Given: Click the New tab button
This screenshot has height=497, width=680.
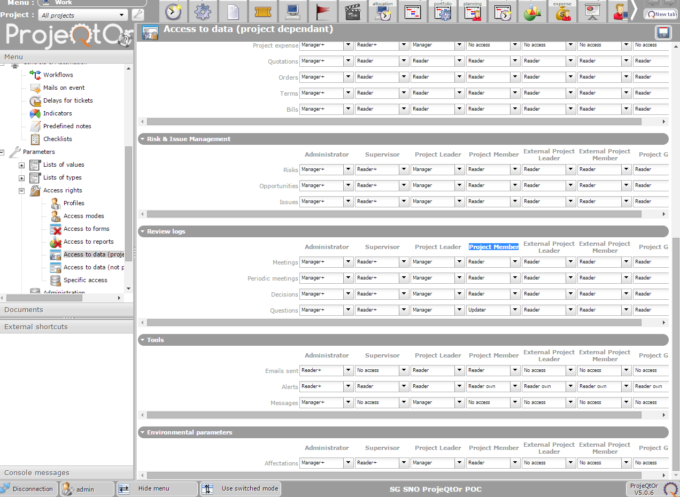Looking at the screenshot, I should pos(661,14).
